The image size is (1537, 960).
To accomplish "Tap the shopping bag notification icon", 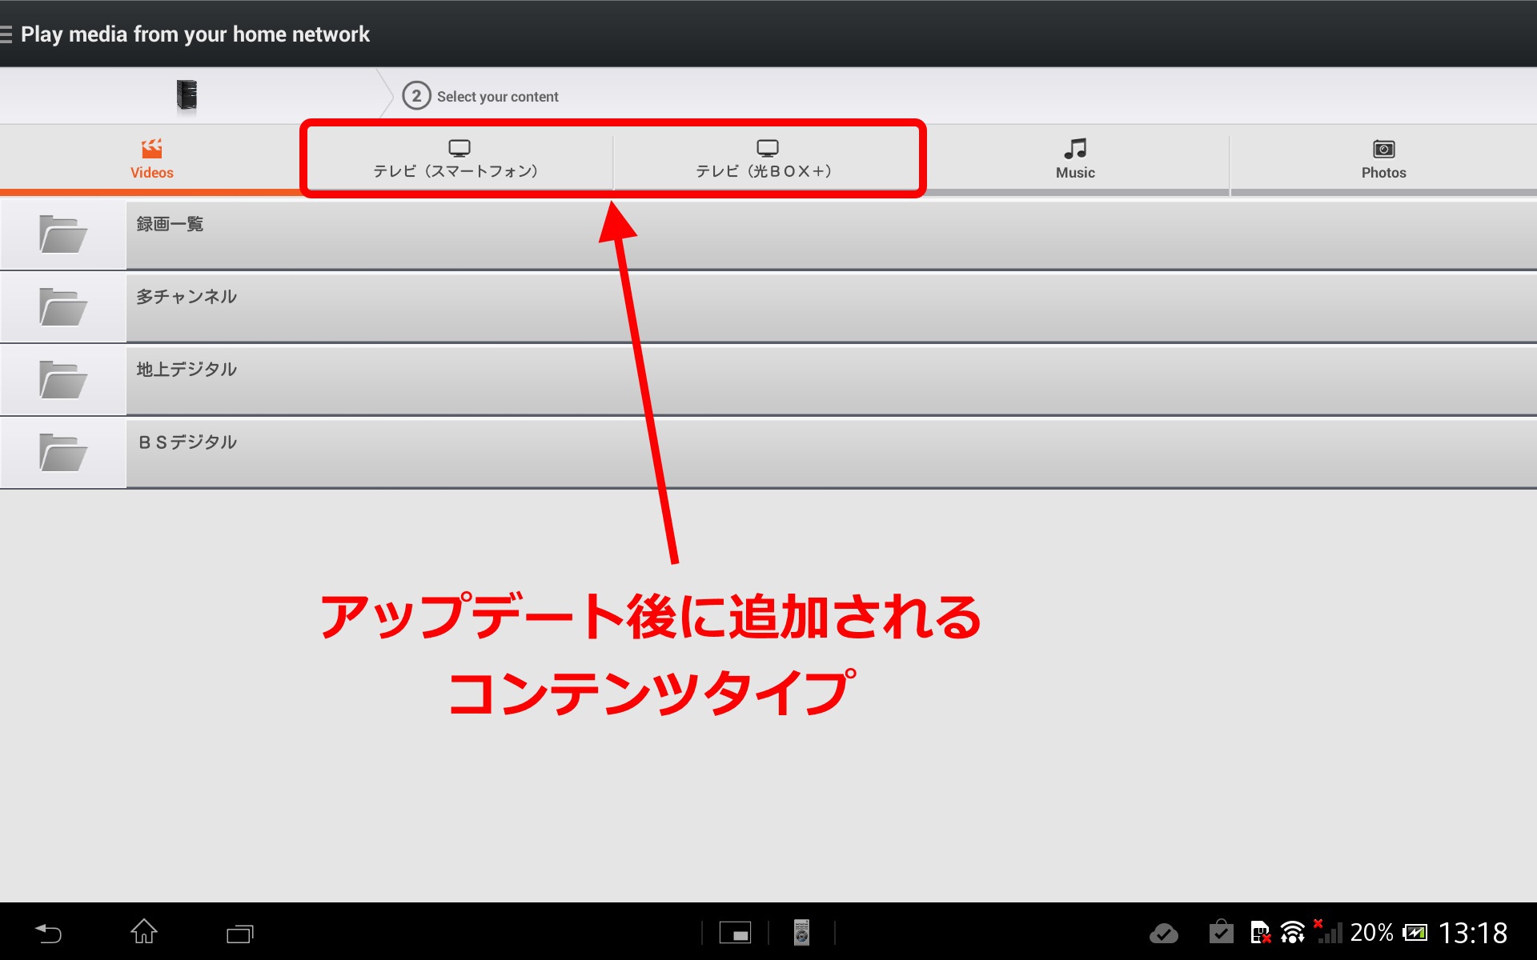I will [x=1221, y=932].
